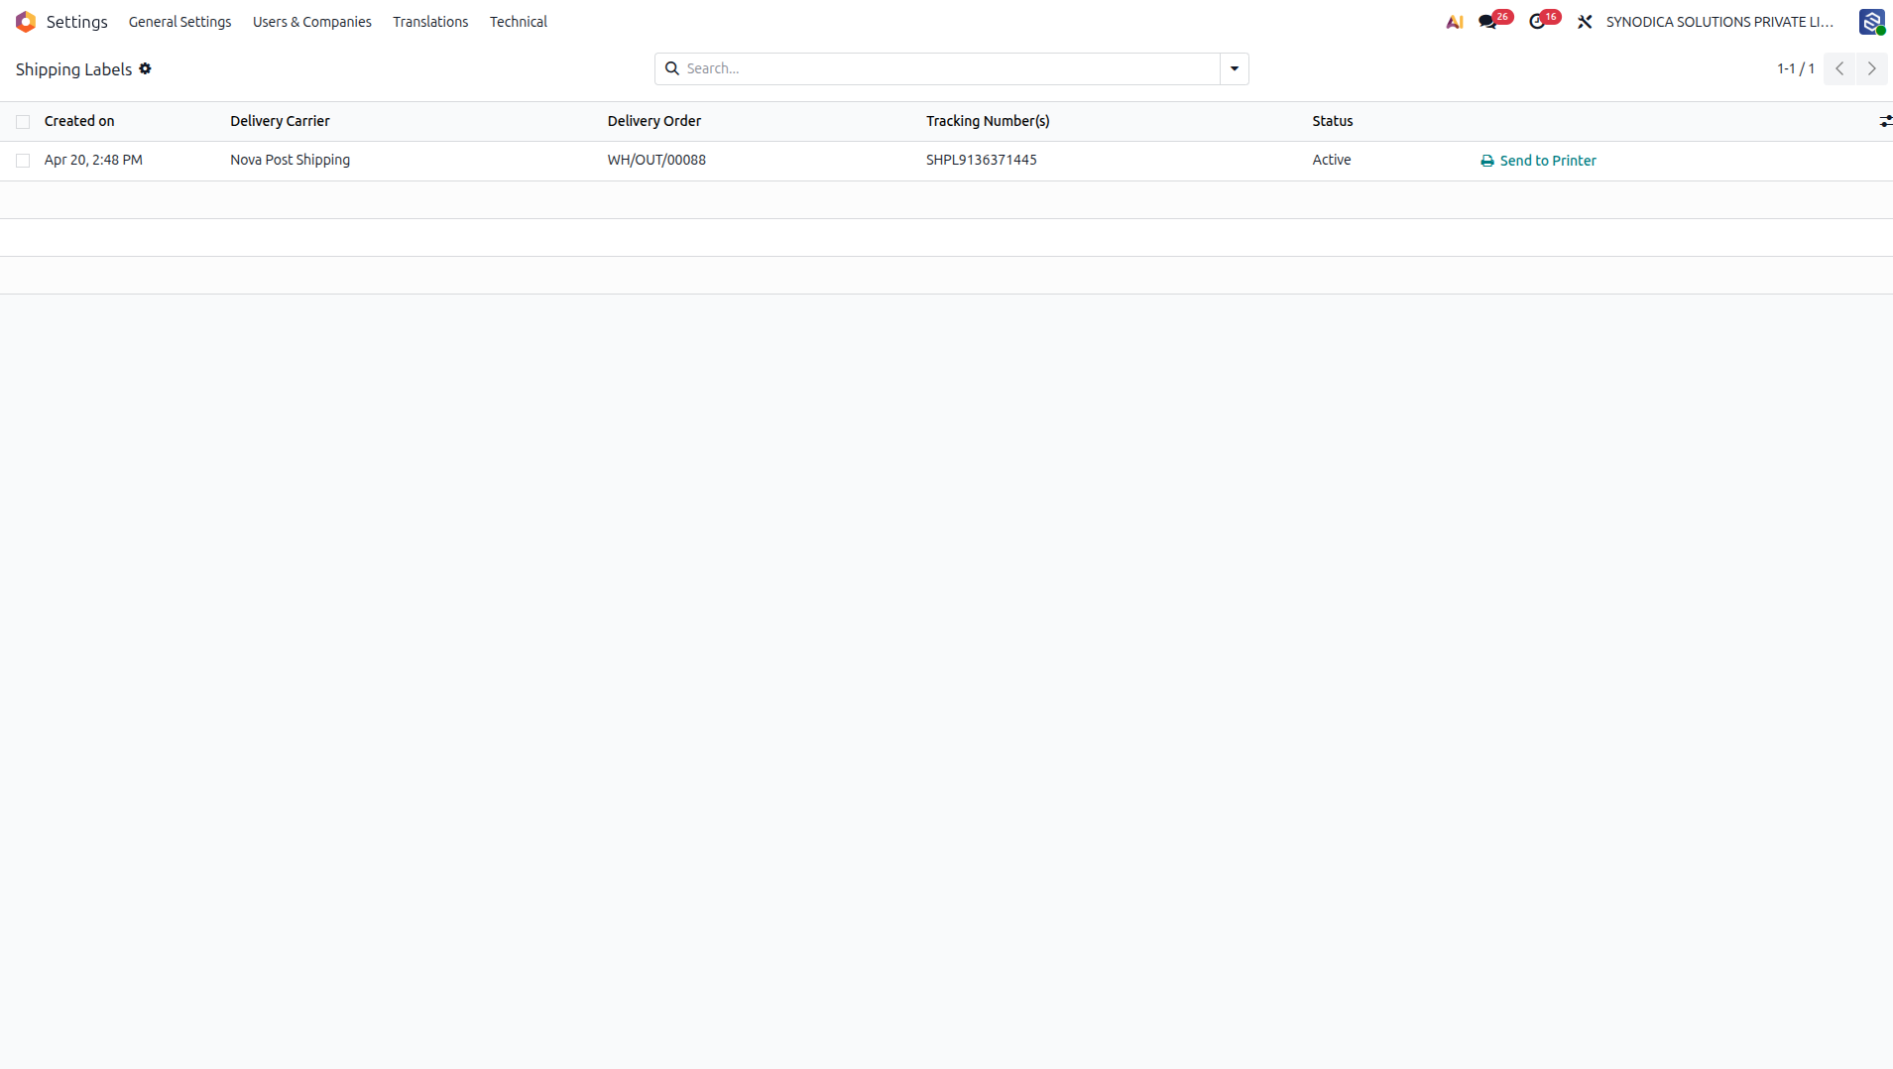Open the Technical menu

[x=518, y=22]
